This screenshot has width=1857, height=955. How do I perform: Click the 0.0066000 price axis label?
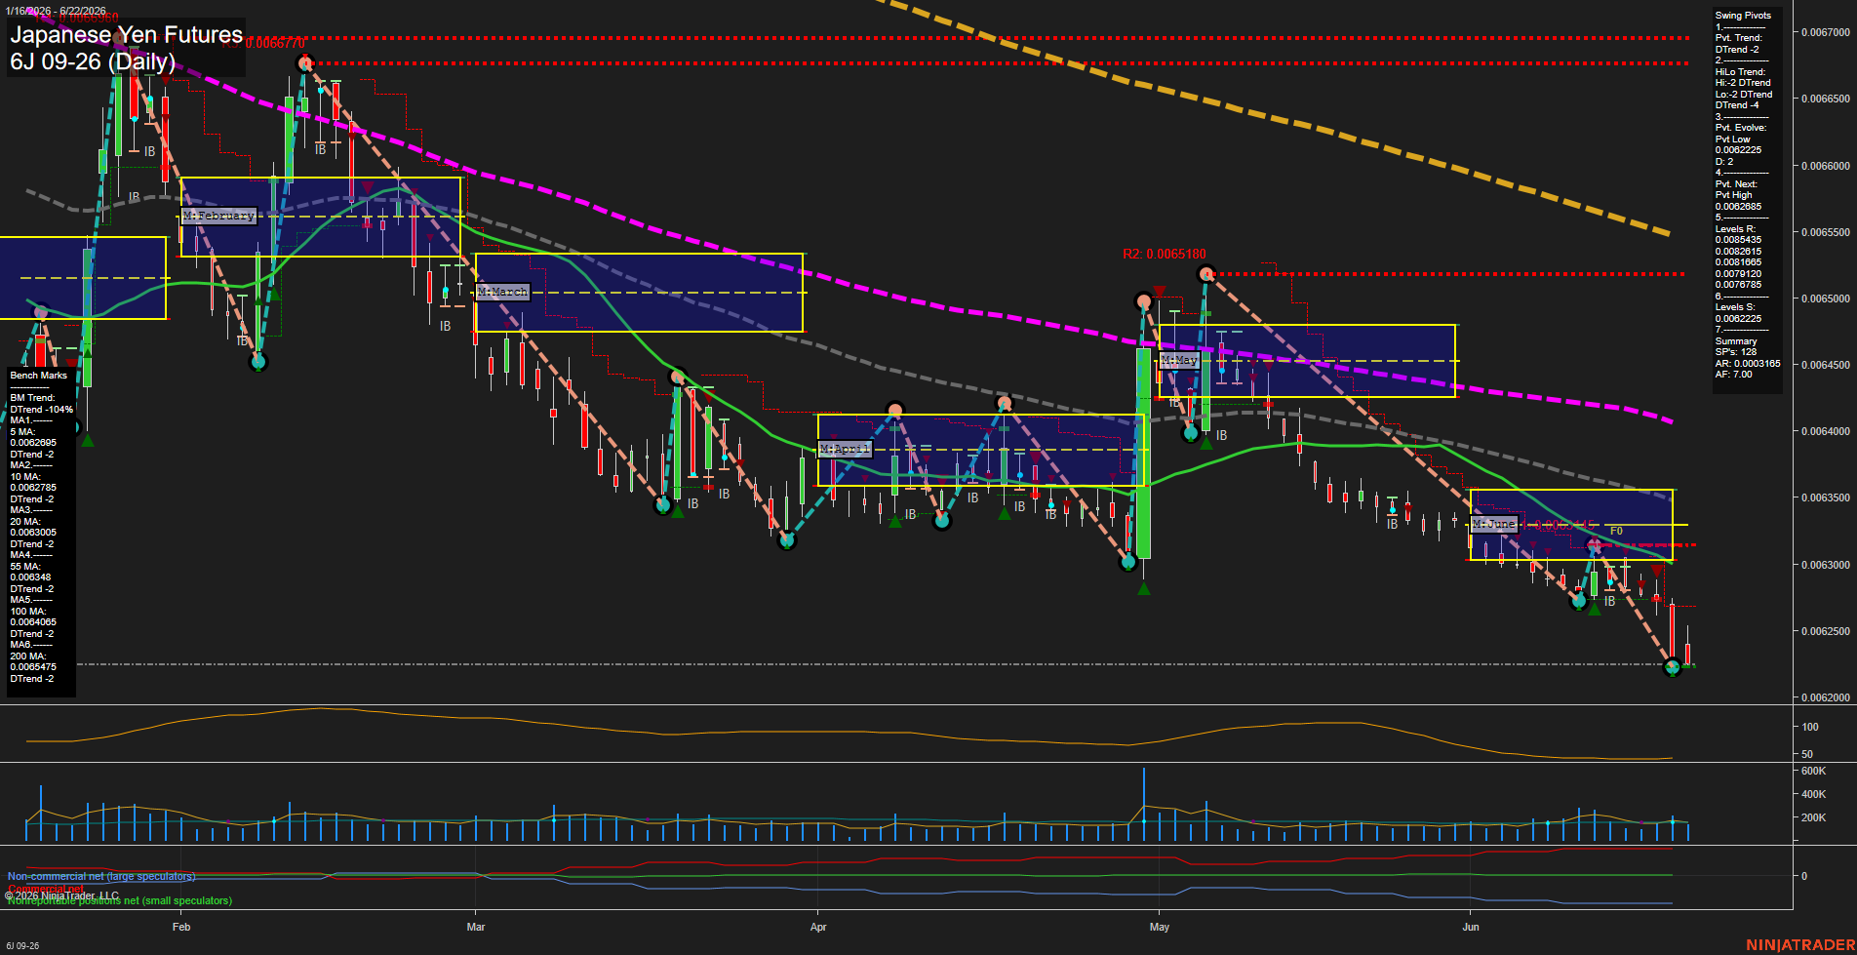(1825, 166)
